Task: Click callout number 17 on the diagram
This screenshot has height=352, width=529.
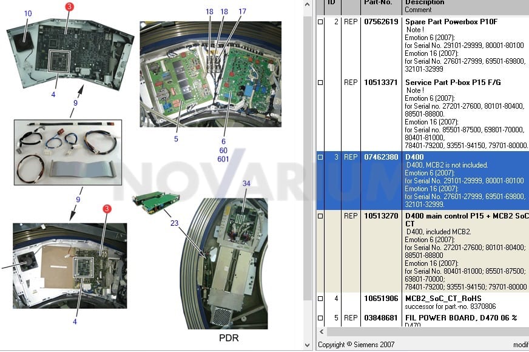Action: (242, 12)
